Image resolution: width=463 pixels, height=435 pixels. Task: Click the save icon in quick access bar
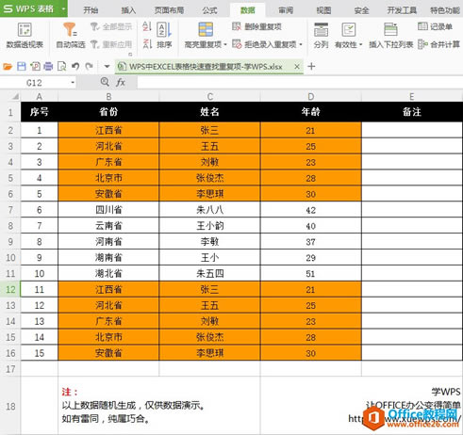(x=22, y=66)
